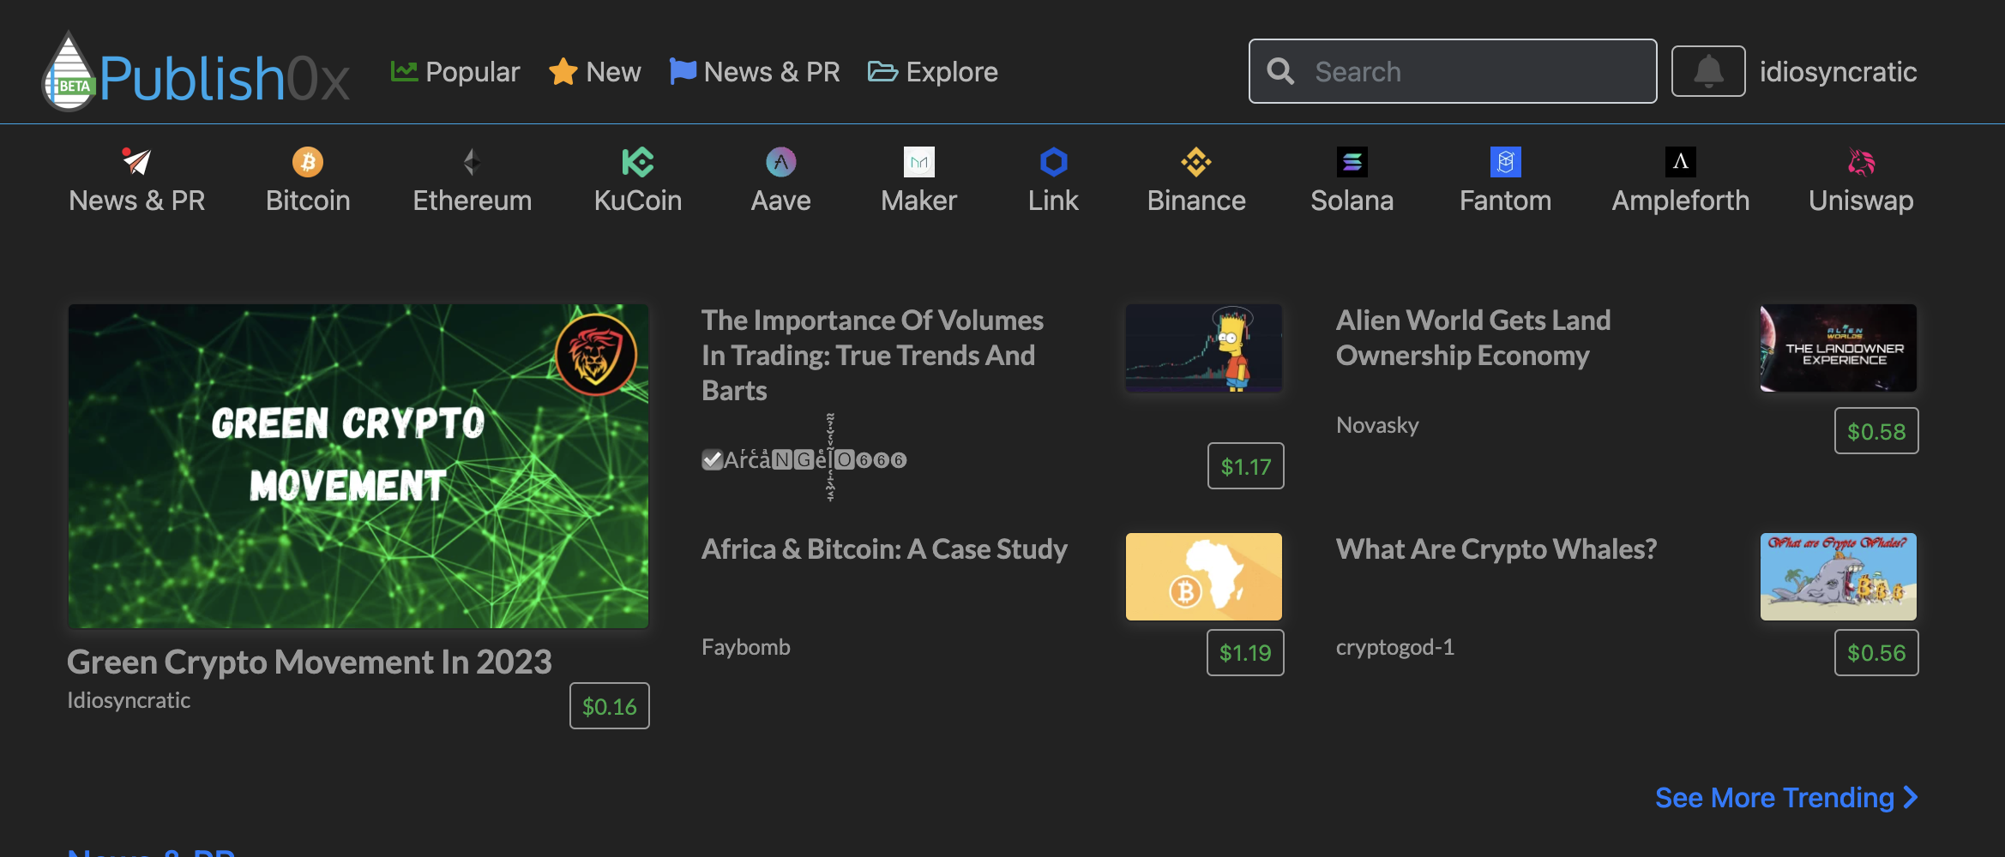Click the Fantom logo icon
Viewport: 2005px width, 857px height.
tap(1506, 161)
